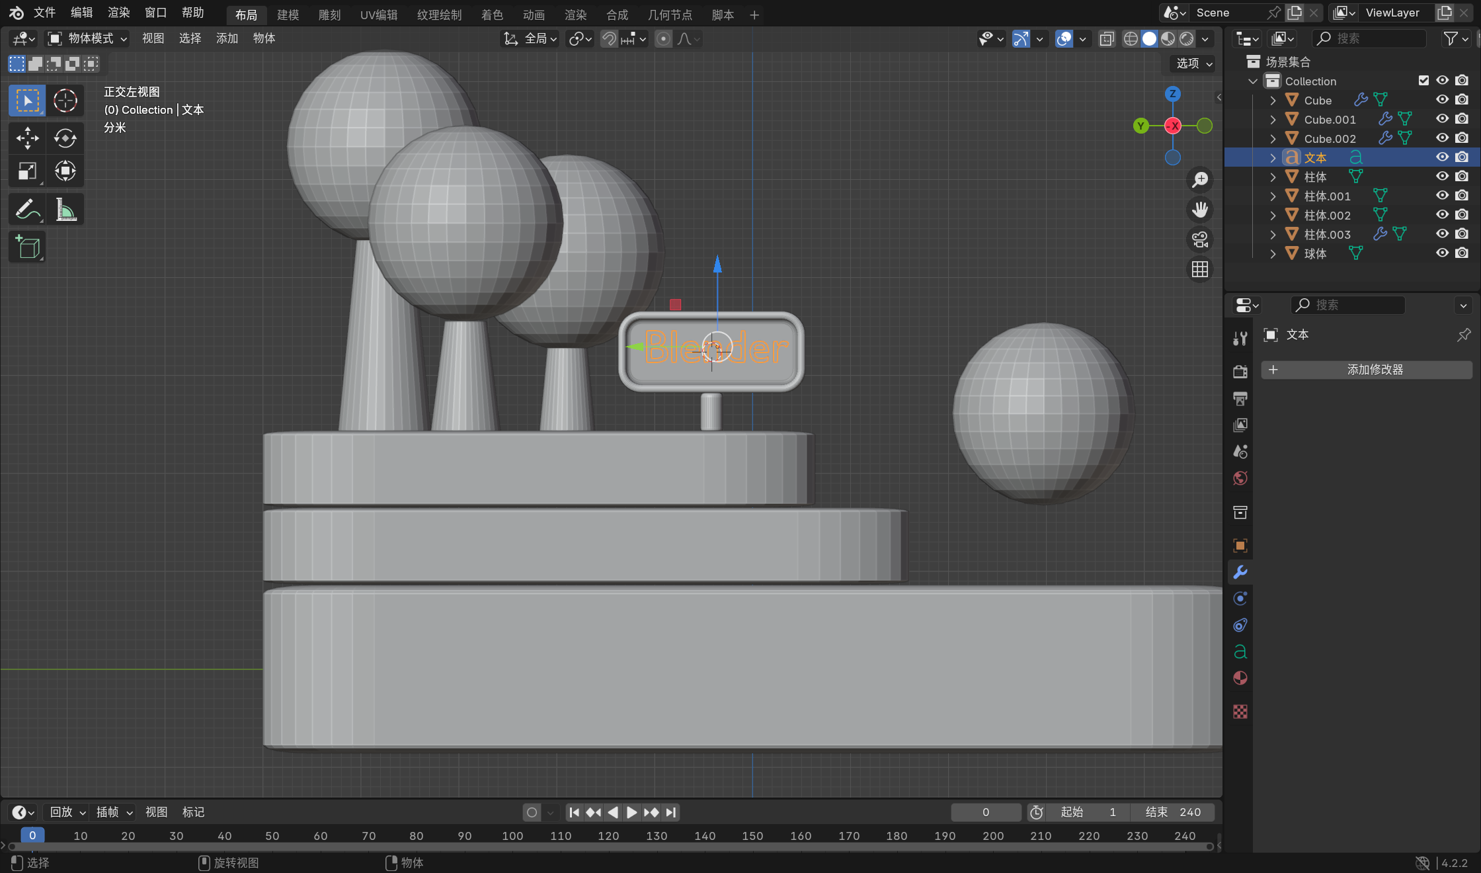Expand the Cube.002 tree item

point(1273,139)
